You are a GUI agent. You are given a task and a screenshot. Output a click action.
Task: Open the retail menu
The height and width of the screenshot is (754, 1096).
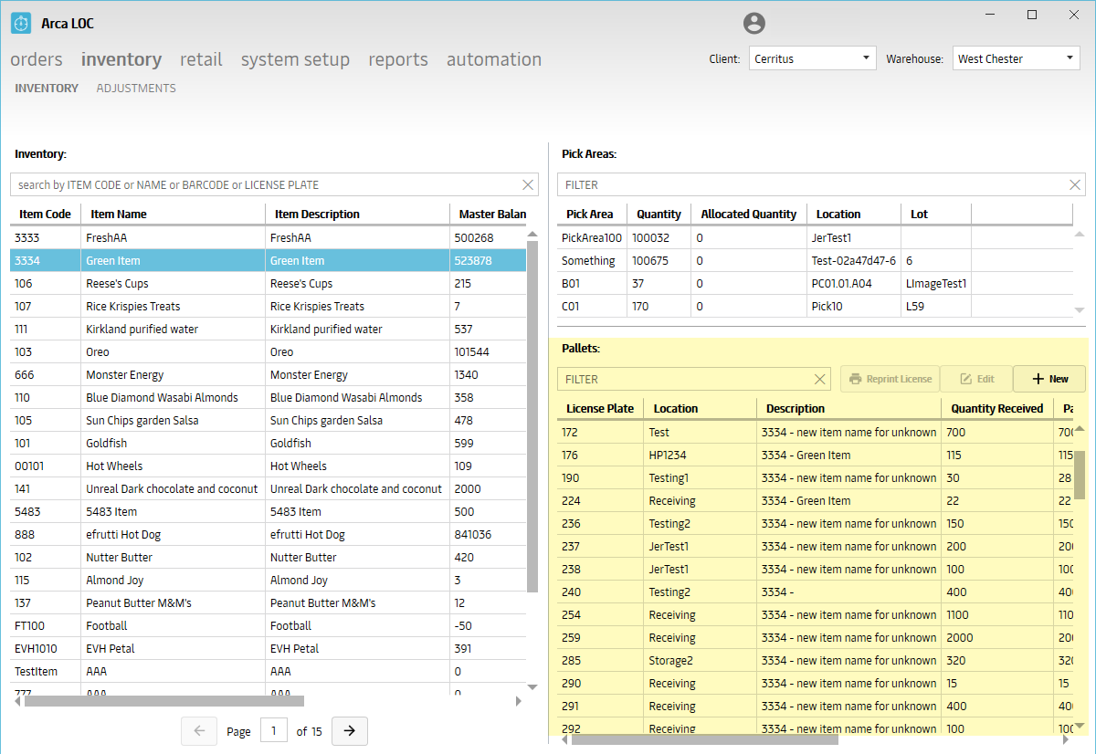[x=201, y=59]
